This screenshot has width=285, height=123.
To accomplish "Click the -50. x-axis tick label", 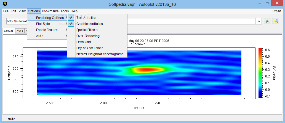I will pyautogui.click(x=158, y=103).
